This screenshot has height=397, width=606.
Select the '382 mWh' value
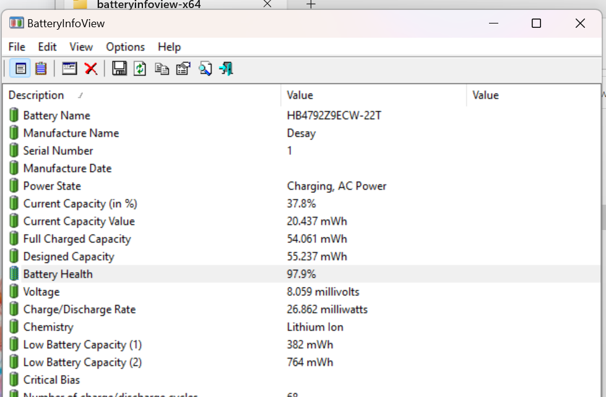point(310,344)
